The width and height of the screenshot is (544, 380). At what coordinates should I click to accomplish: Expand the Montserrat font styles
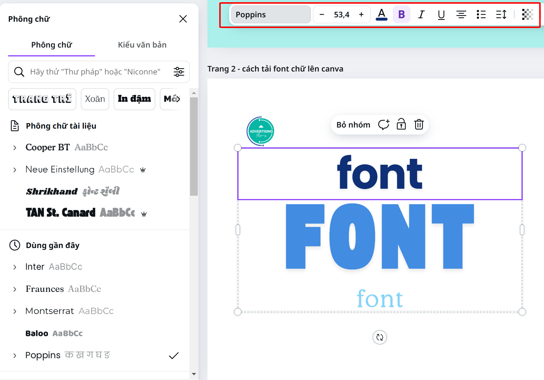pyautogui.click(x=14, y=311)
